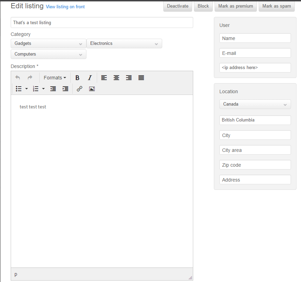This screenshot has height=282, width=301.
Task: Open bullet list style dropdown arrow
Action: 27,89
